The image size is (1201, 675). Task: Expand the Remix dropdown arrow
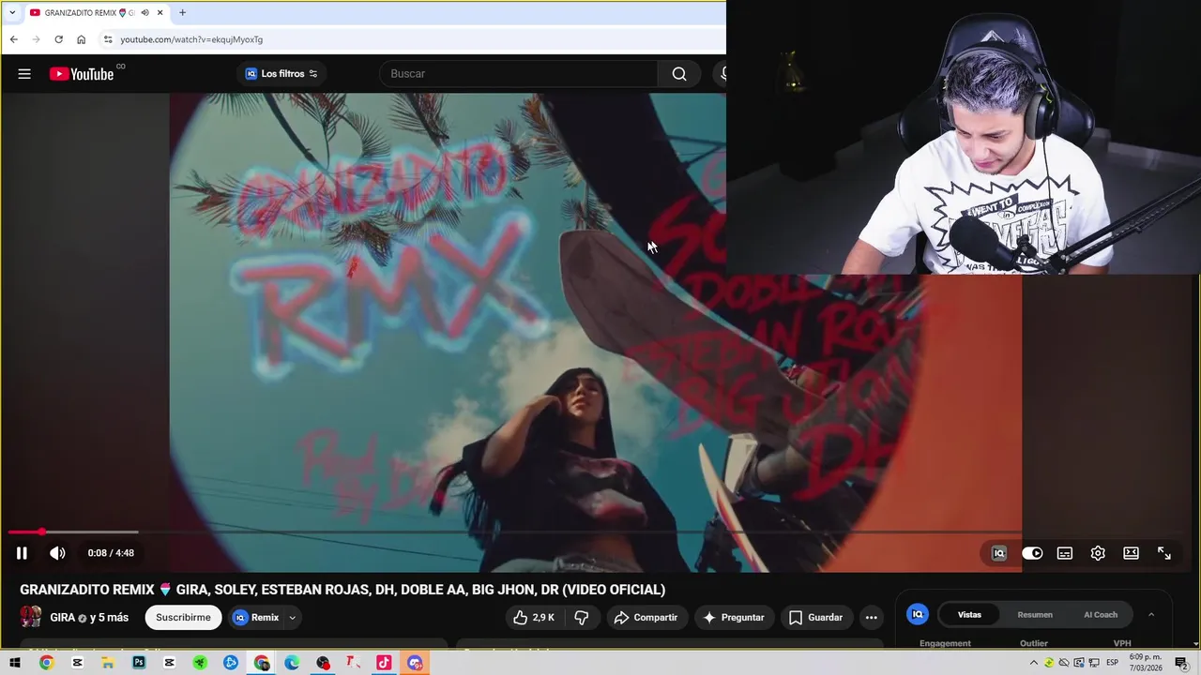[292, 618]
